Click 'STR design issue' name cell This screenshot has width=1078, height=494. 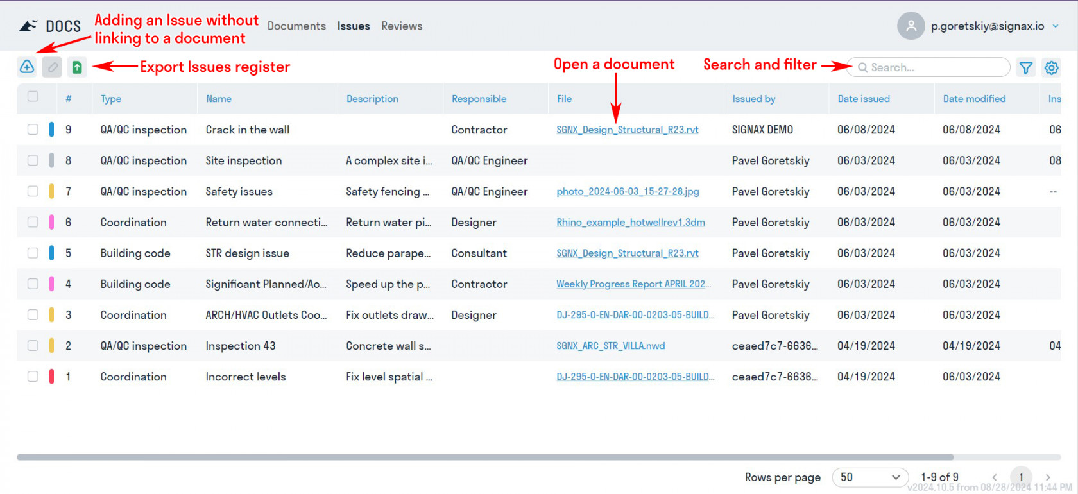[x=247, y=253]
